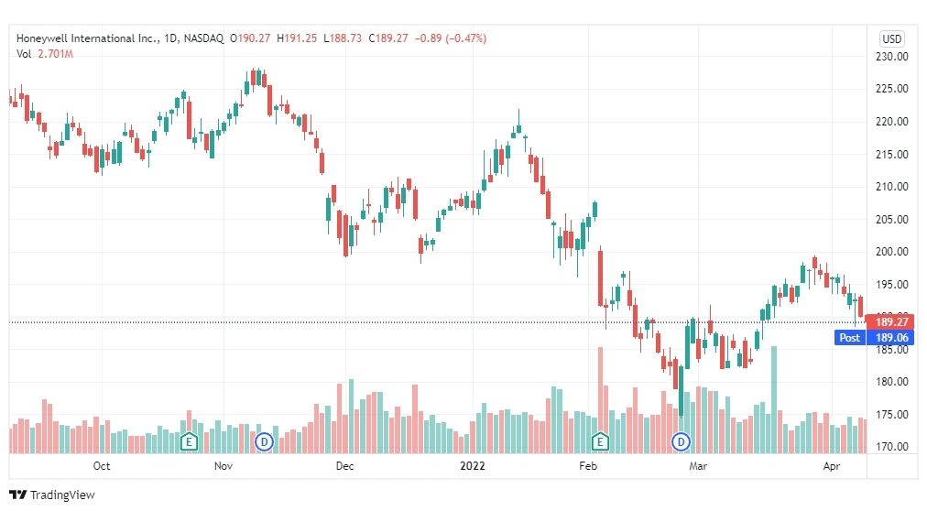Click the Honeywell International Inc. symbol title
The width and height of the screenshot is (927, 511).
88,38
